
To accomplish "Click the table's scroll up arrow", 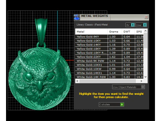I will tap(146, 31).
